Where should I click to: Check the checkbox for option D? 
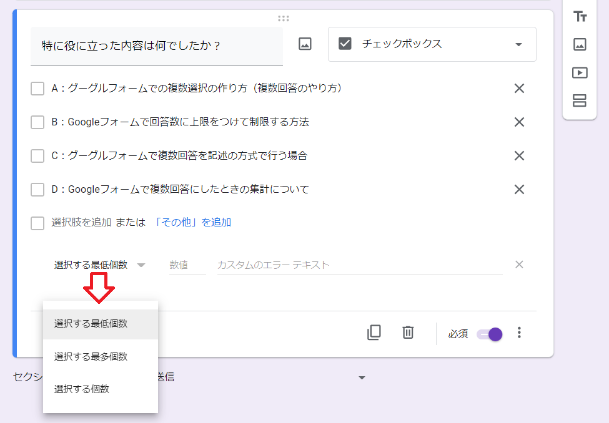37,189
